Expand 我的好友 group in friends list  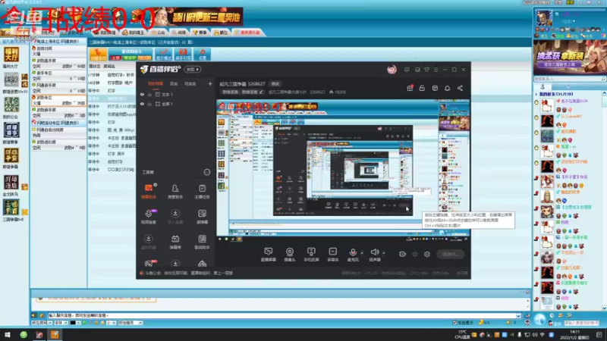(536, 94)
